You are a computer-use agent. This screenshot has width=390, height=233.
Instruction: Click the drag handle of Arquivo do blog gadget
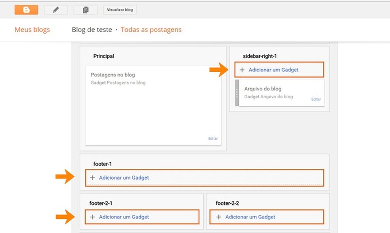click(x=236, y=92)
